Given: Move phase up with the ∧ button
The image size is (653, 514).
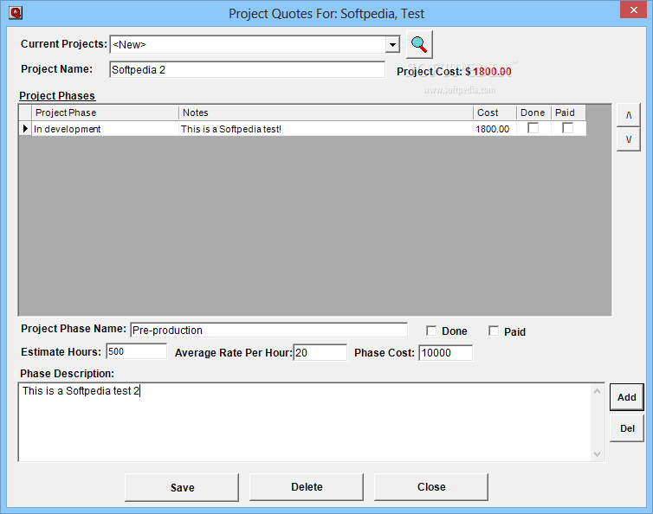Looking at the screenshot, I should coord(629,115).
